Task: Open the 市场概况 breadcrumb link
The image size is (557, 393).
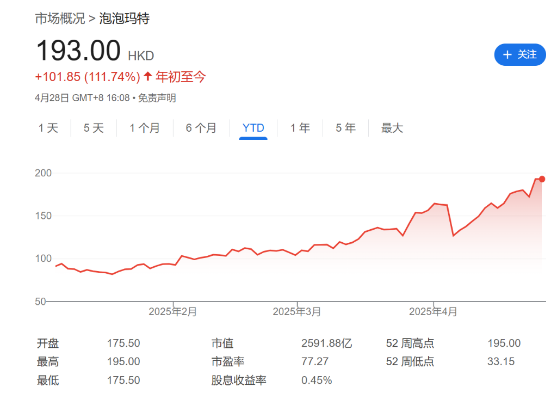Action: tap(60, 19)
